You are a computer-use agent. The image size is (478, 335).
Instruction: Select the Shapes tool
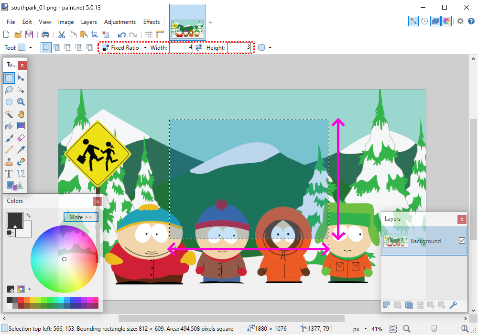(x=15, y=186)
